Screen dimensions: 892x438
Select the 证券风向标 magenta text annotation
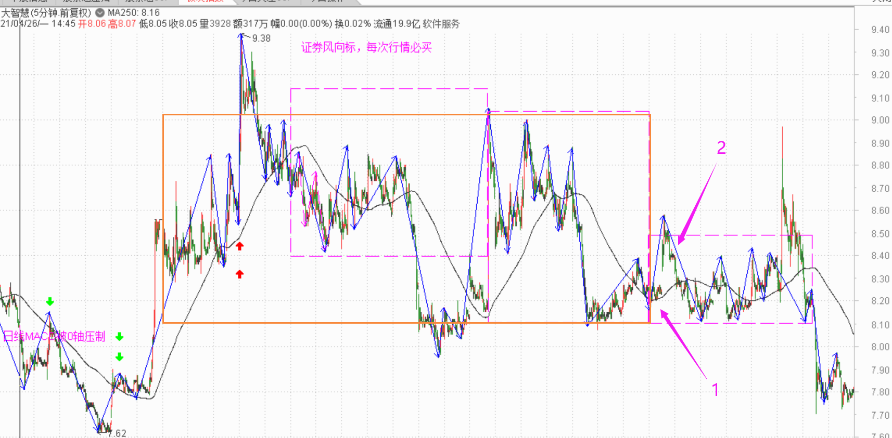tap(366, 48)
